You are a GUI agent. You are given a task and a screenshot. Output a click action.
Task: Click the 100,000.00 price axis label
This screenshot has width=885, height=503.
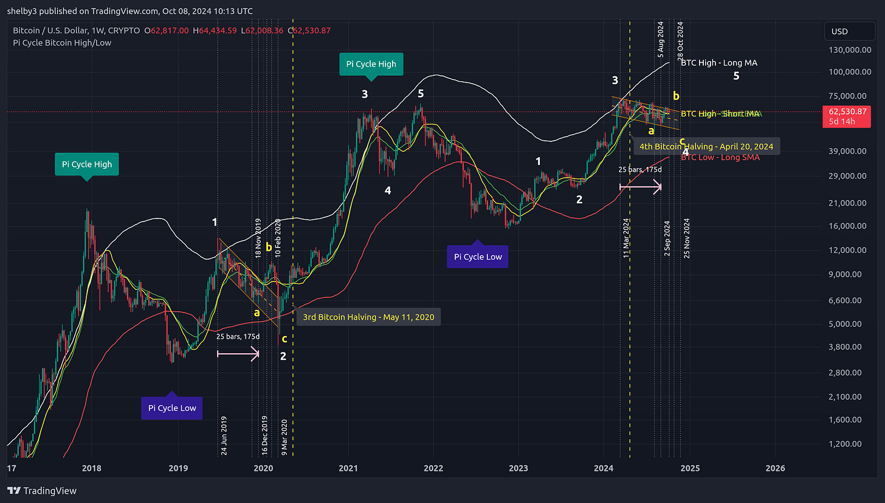point(850,72)
